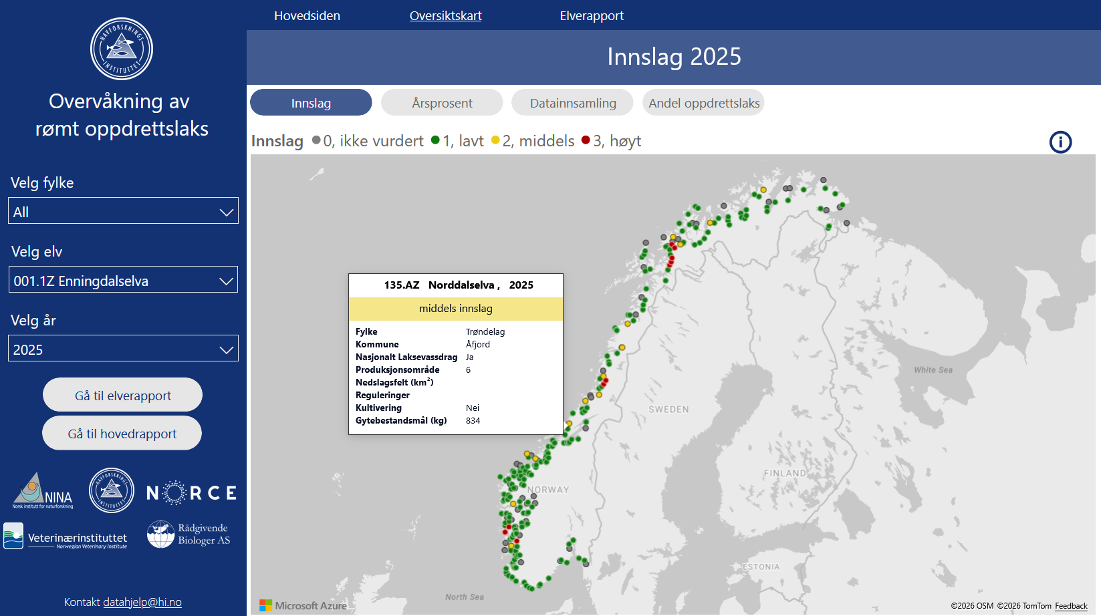This screenshot has height=616, width=1101.
Task: Switch to the Datainnsamling tab
Action: click(573, 102)
